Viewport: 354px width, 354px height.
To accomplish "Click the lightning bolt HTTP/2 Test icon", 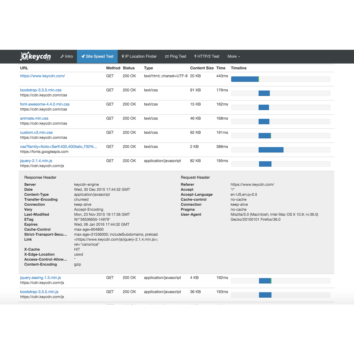I will pos(195,56).
